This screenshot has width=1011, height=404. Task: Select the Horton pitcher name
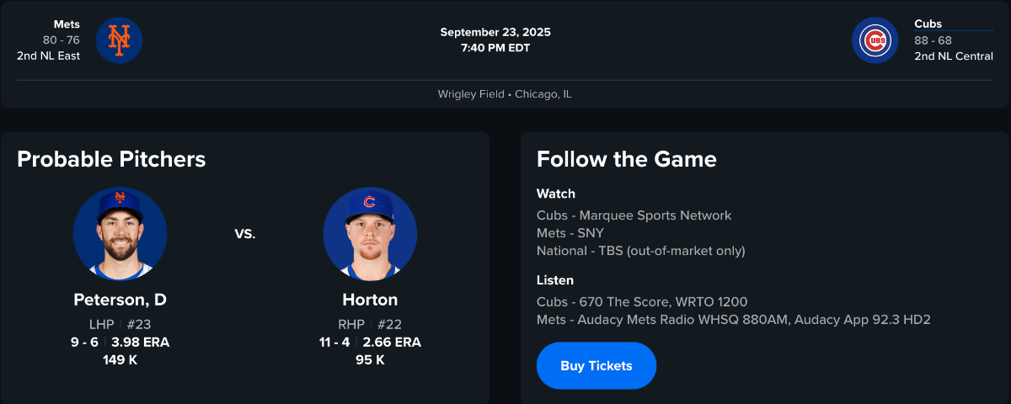[x=370, y=300]
